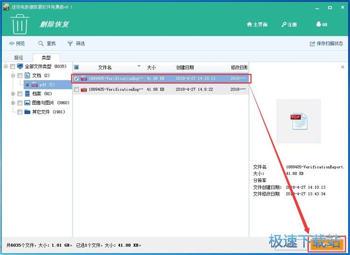350x255 pixels.
Task: Click the archive icon beside 档案
Action: (27, 93)
